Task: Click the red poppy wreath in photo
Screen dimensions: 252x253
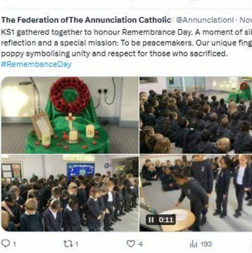Action: tap(70, 93)
